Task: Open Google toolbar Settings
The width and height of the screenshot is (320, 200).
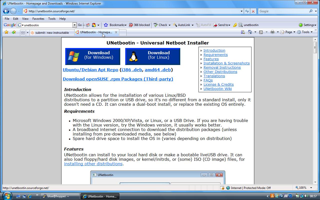Action: click(307, 25)
